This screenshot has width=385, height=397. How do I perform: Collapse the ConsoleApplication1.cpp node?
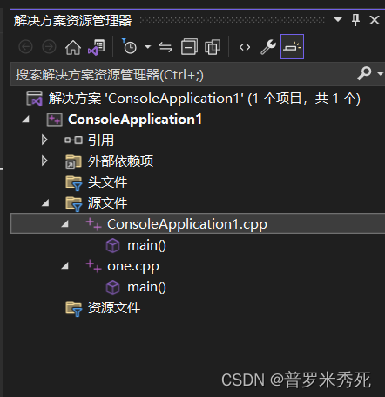click(64, 223)
